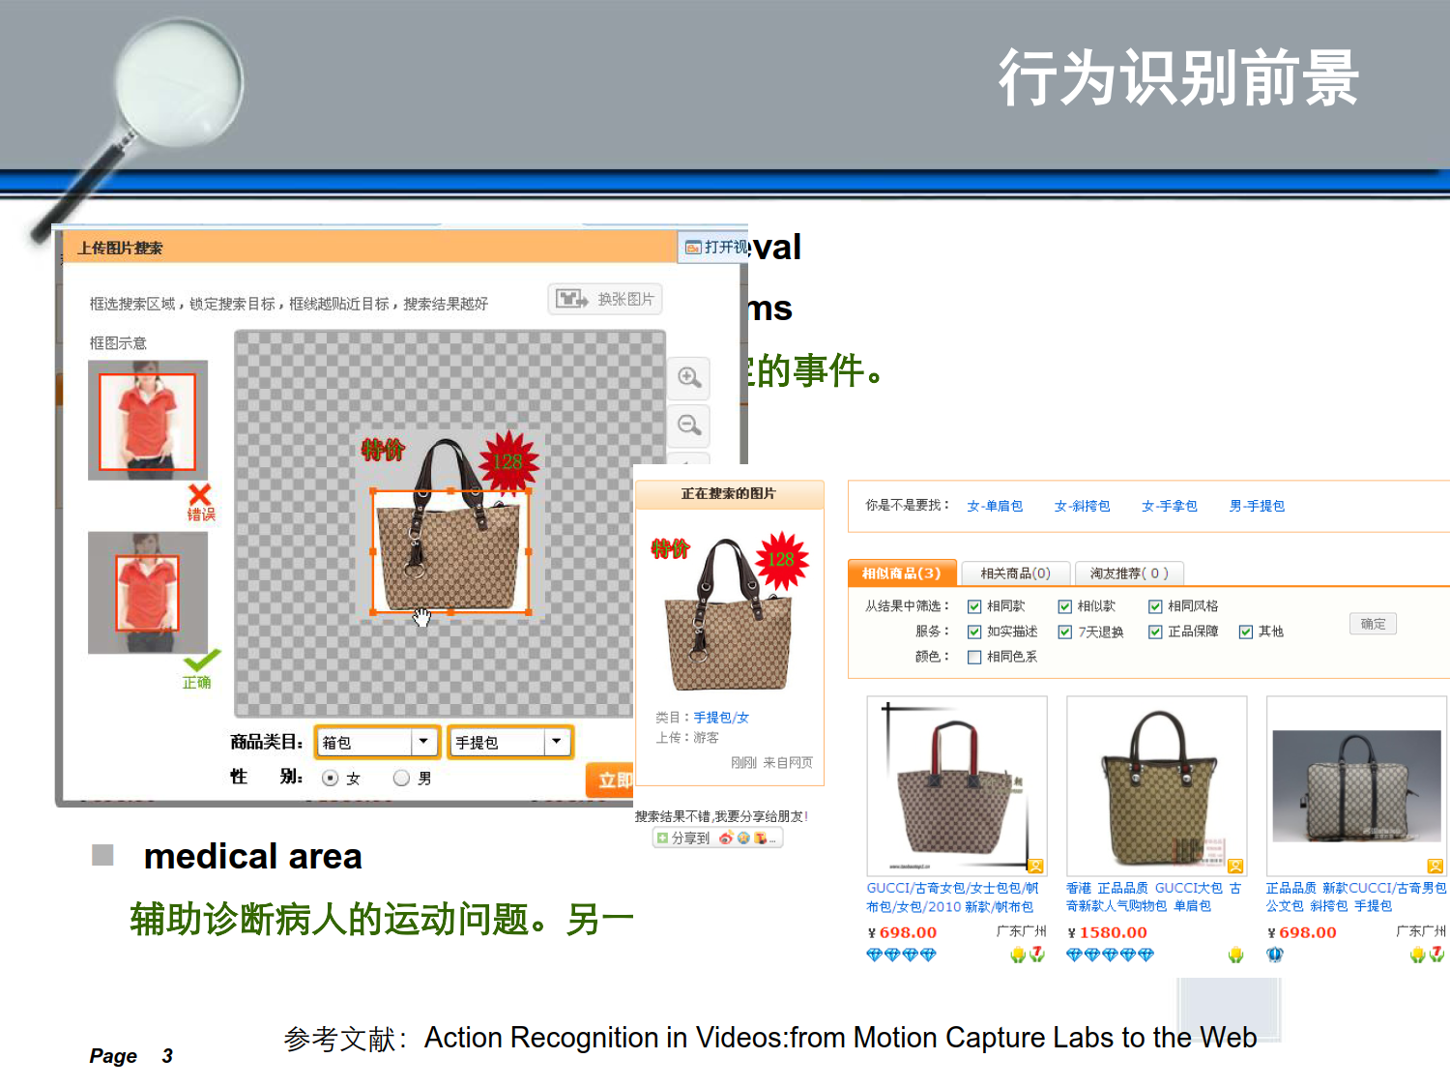The height and width of the screenshot is (1088, 1450).
Task: Follow the 女-单肩包 suggestion link
Action: 995,506
